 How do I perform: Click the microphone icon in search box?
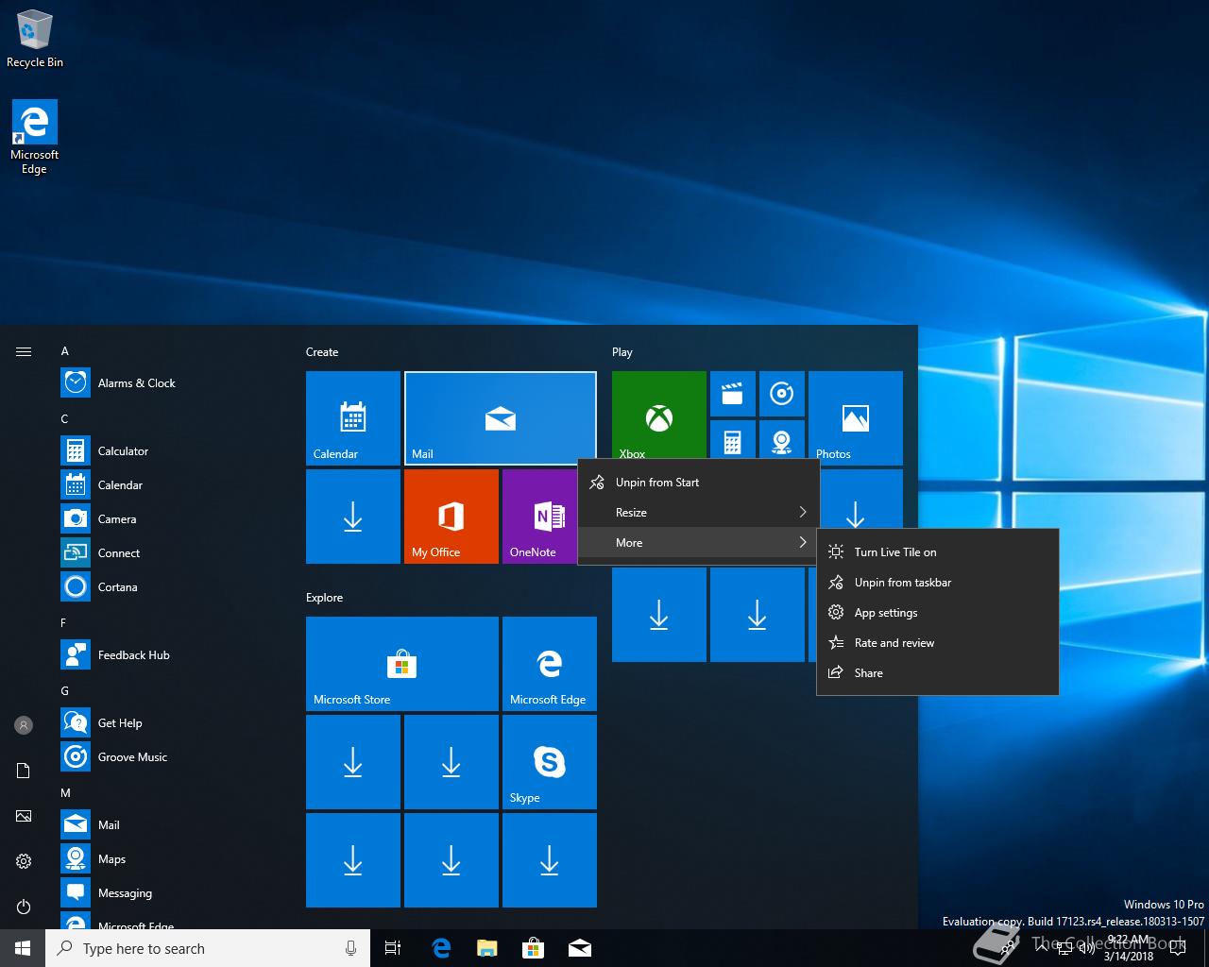(351, 948)
